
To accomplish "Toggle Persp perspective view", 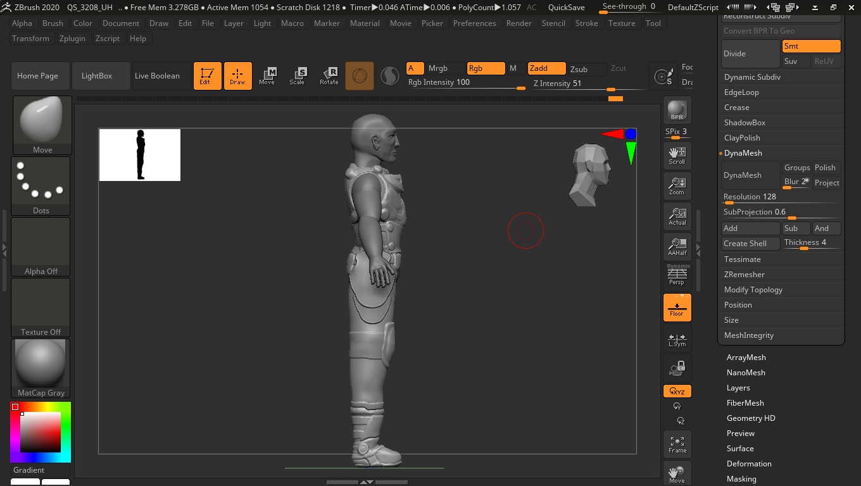I will [x=677, y=276].
